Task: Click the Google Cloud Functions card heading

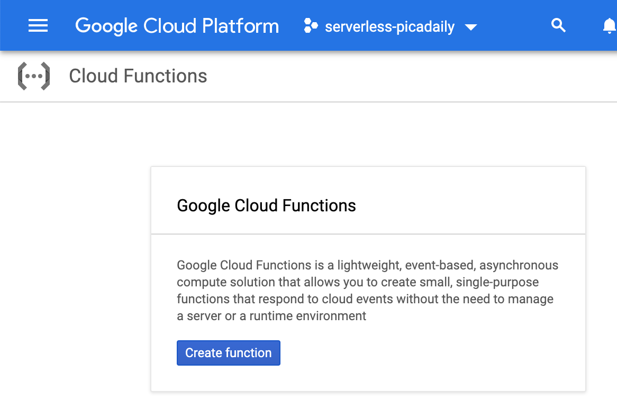Action: 266,206
